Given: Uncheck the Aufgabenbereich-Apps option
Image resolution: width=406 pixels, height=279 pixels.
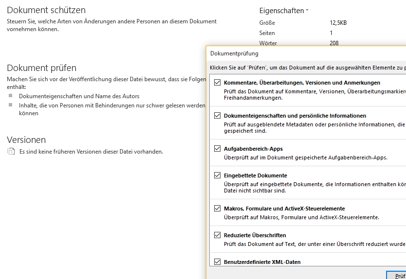Looking at the screenshot, I should coord(217,148).
